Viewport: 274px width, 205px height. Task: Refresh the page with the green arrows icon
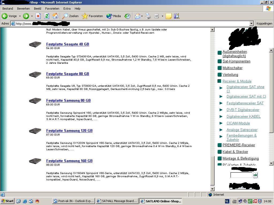[x=47, y=16]
